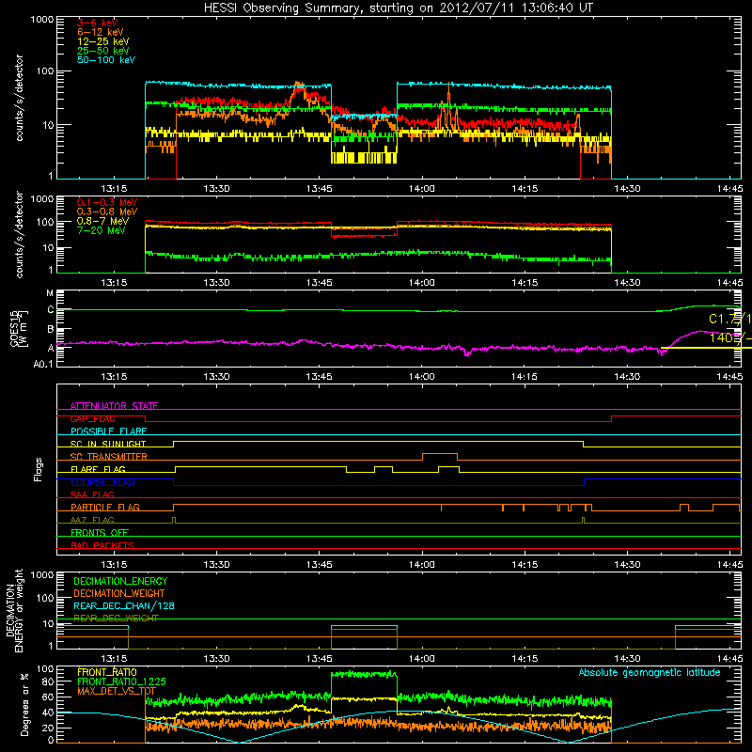Select the FRONTS_OFF label
Screen dimensions: 752x752
tap(100, 533)
